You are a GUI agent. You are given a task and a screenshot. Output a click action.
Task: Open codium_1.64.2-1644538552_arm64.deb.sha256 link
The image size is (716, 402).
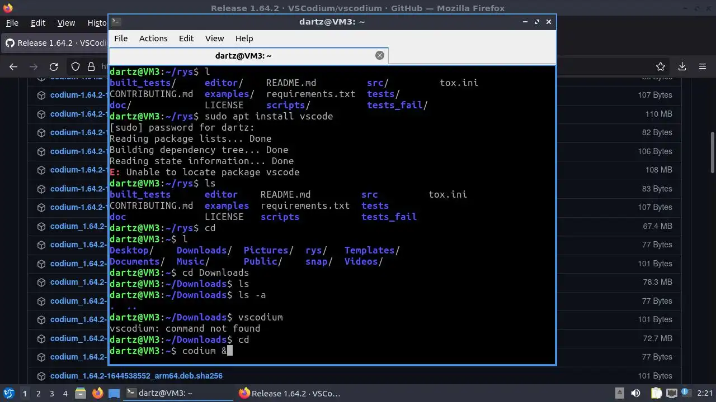(136, 376)
